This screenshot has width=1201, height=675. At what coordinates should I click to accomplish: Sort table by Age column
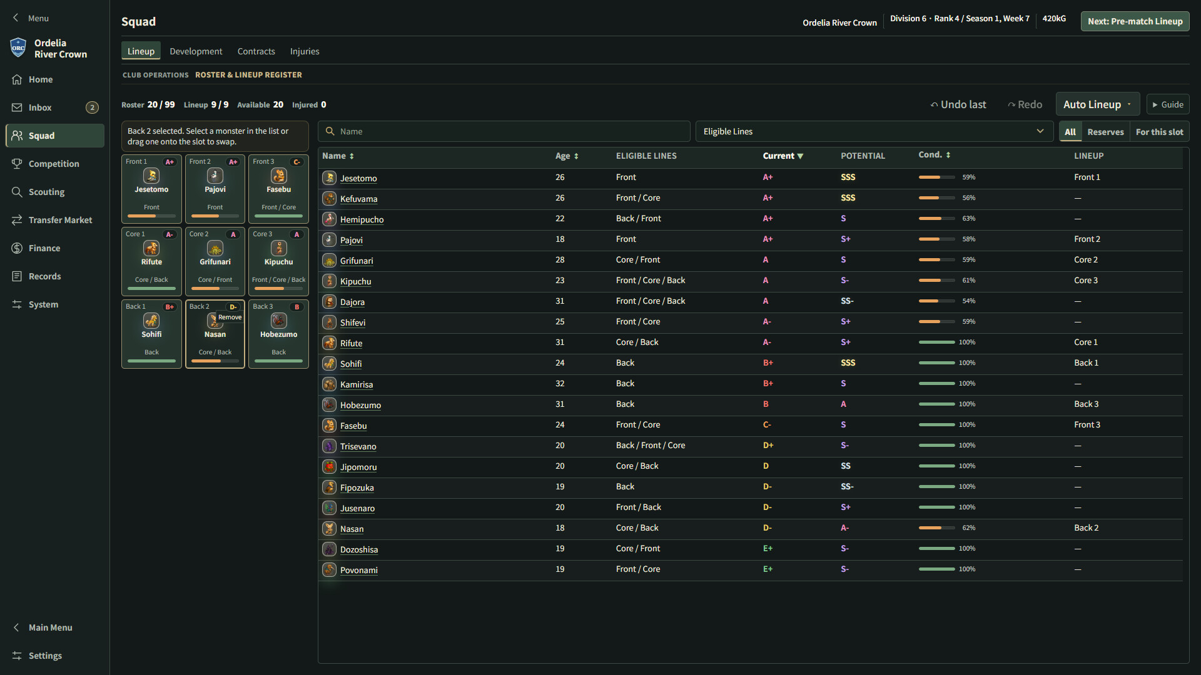coord(567,156)
